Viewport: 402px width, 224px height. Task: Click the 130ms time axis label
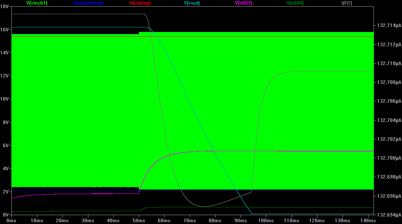coord(342,220)
